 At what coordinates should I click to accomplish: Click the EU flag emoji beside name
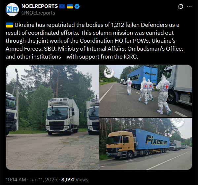(62, 6)
